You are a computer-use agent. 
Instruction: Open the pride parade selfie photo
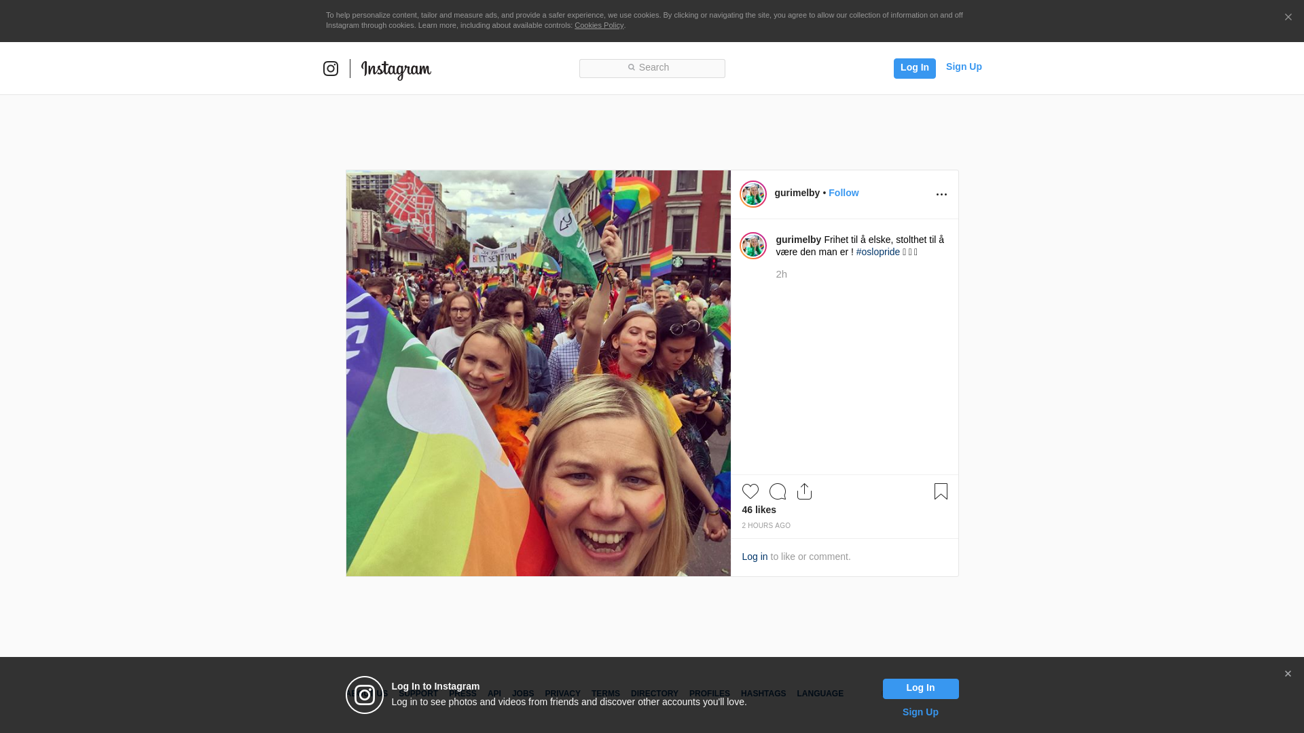pos(539,373)
